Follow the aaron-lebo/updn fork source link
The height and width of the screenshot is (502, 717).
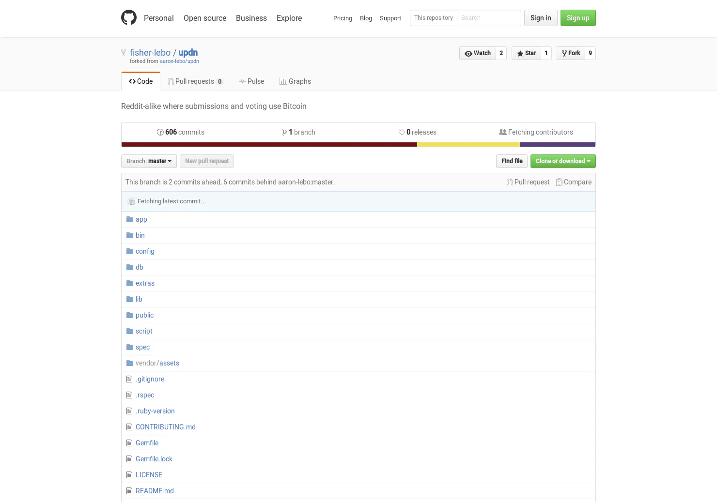click(179, 61)
